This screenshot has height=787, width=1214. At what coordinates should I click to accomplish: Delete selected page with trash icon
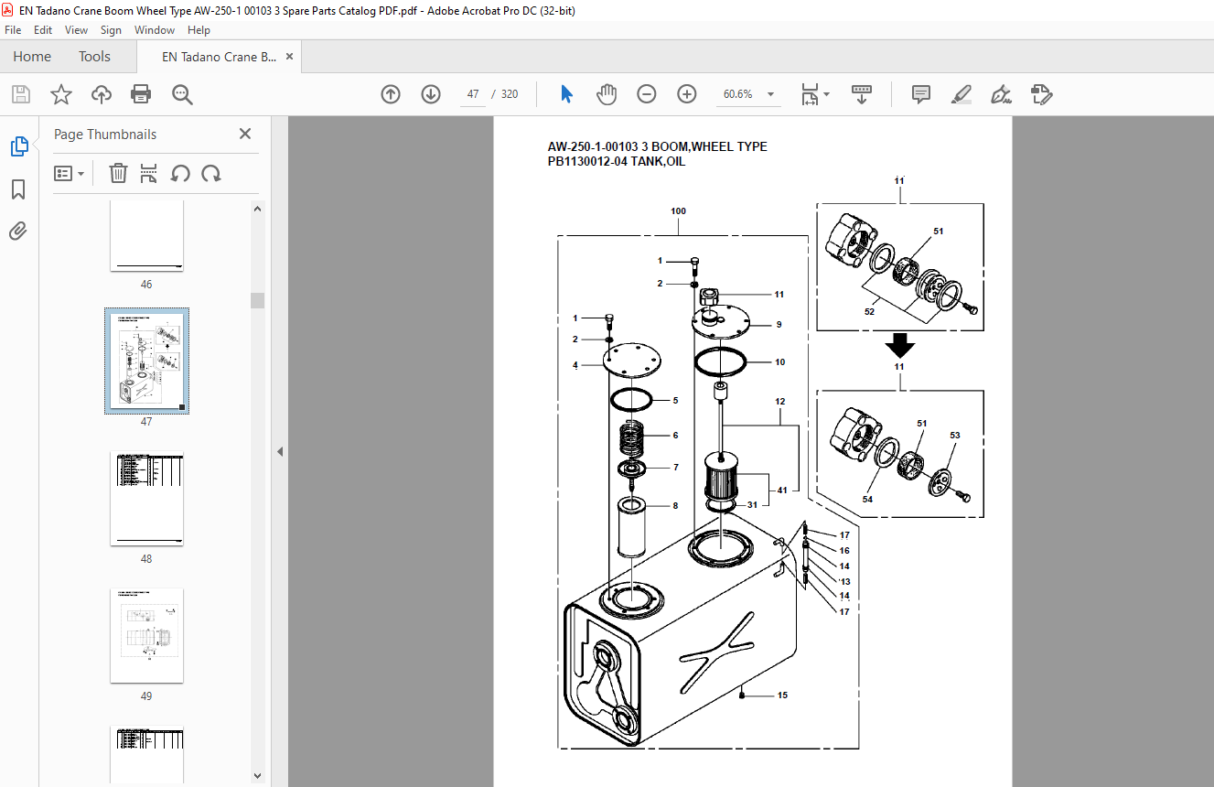click(x=118, y=173)
